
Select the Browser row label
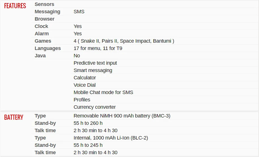(x=44, y=19)
